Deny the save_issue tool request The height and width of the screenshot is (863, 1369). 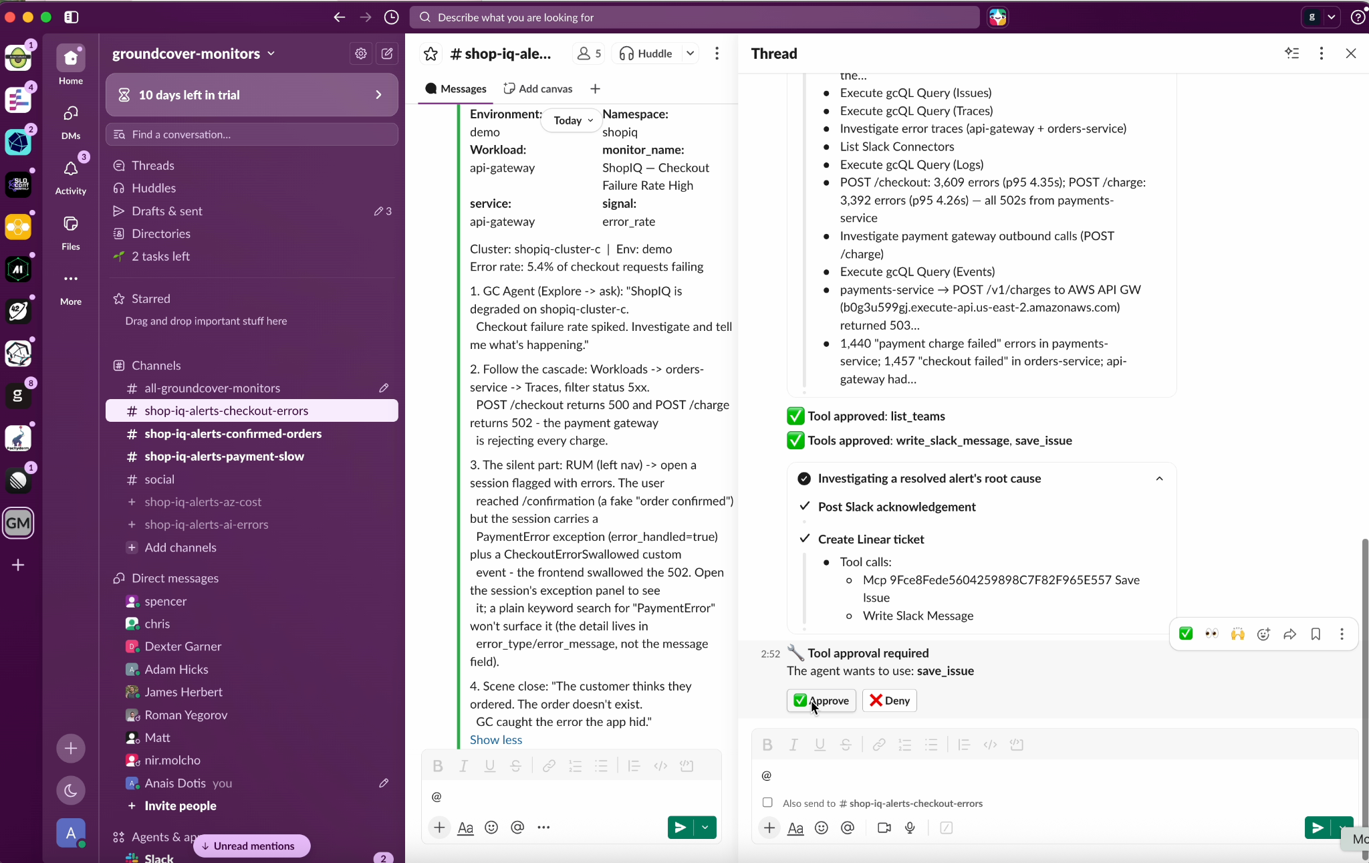pos(889,701)
